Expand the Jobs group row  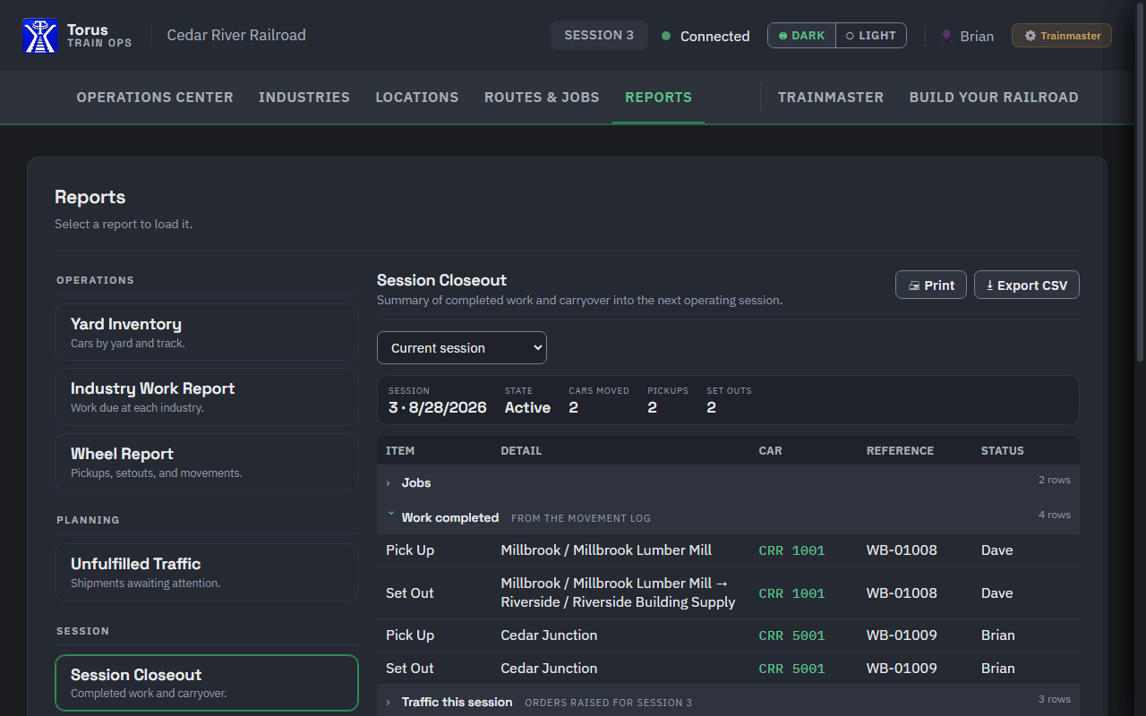click(728, 482)
